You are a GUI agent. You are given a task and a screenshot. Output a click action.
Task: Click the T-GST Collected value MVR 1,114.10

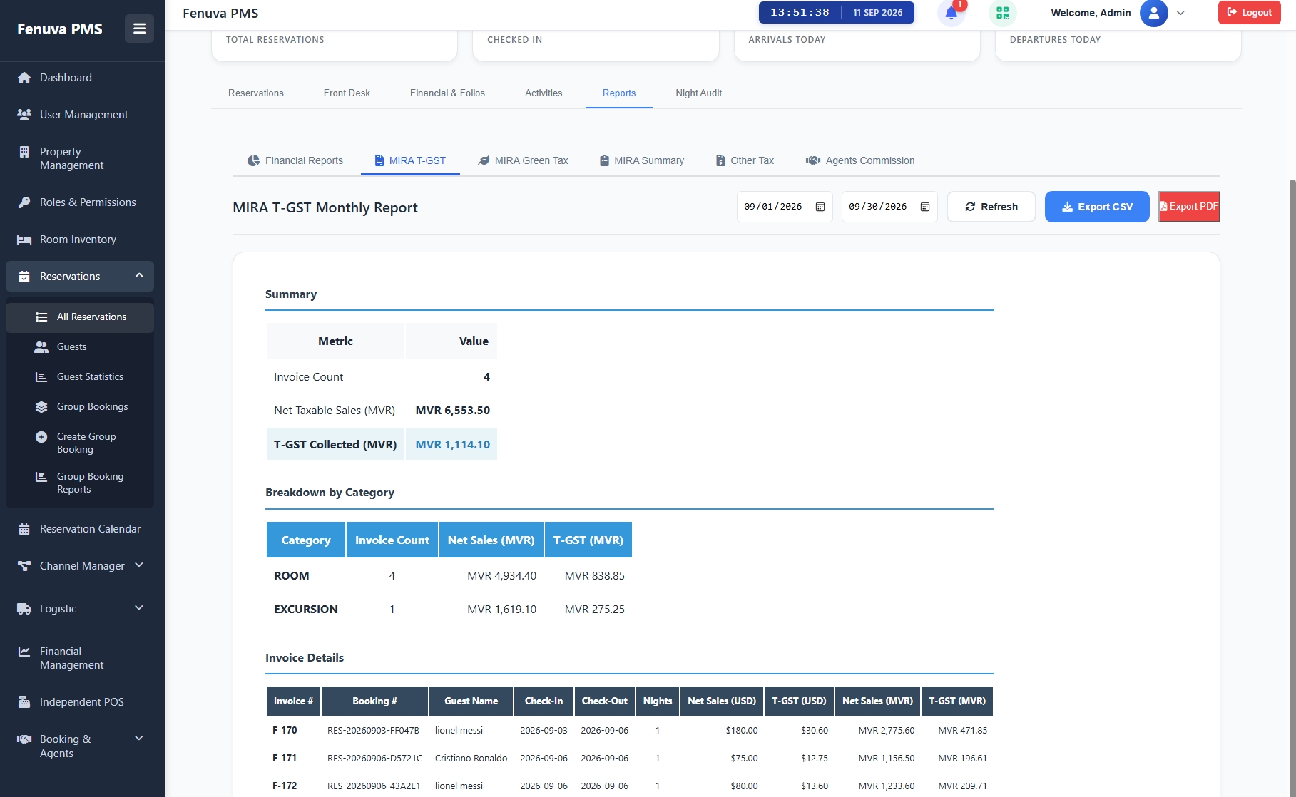coord(452,445)
